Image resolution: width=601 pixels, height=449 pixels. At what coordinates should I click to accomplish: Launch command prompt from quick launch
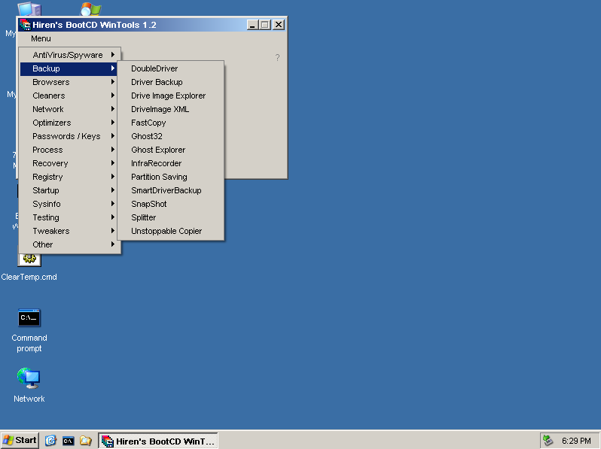click(x=69, y=441)
